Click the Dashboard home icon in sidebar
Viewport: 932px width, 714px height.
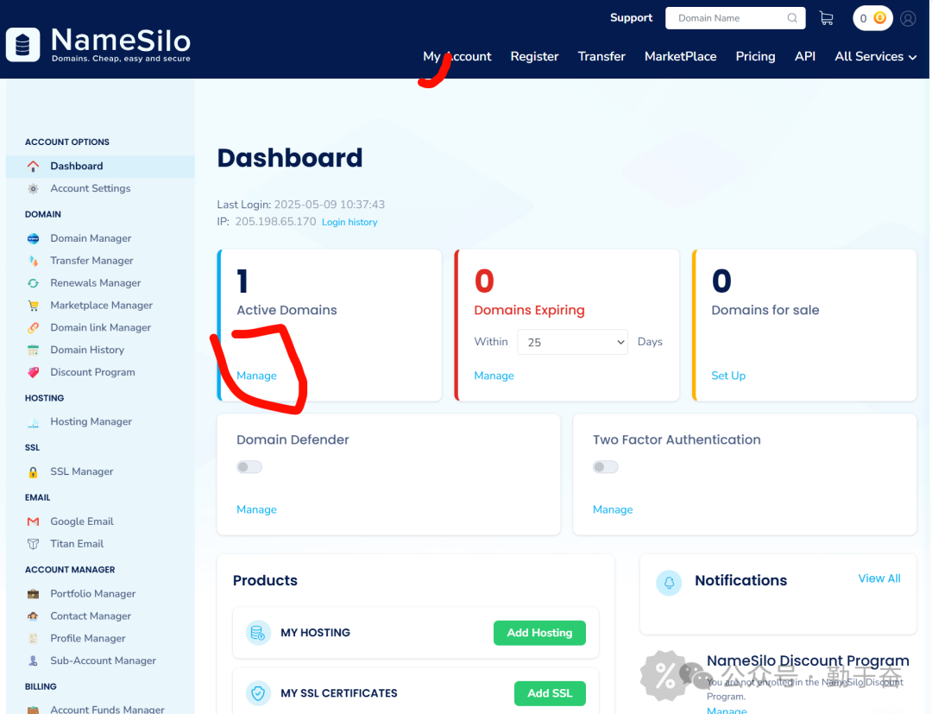(x=33, y=166)
